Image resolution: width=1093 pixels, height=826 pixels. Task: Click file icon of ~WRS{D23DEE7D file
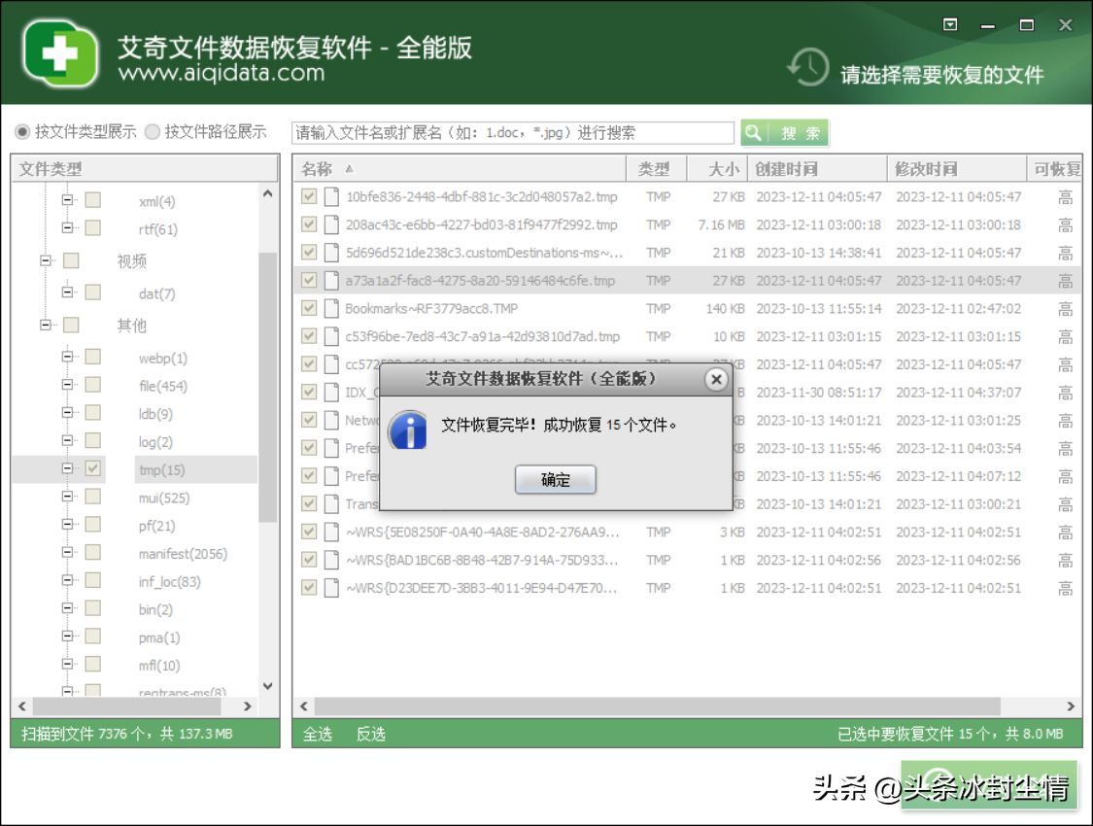coord(332,588)
